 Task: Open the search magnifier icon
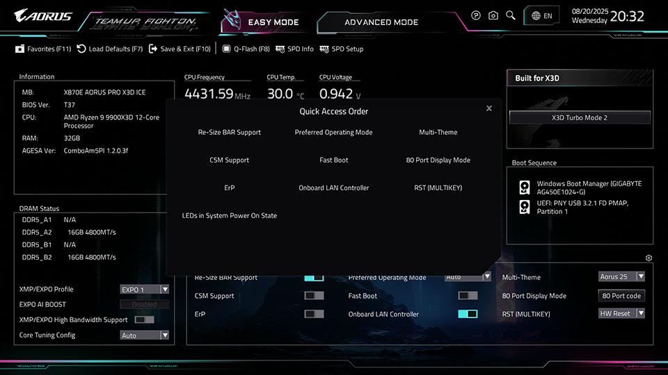[x=511, y=15]
